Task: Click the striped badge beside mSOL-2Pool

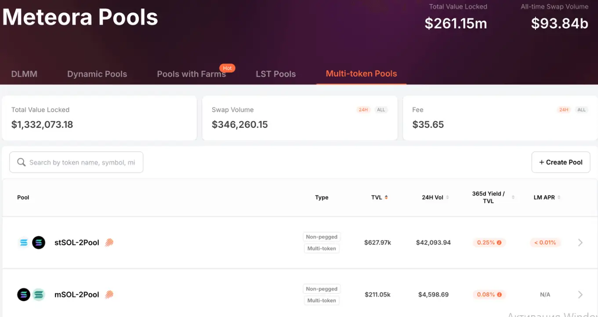Action: 109,295
